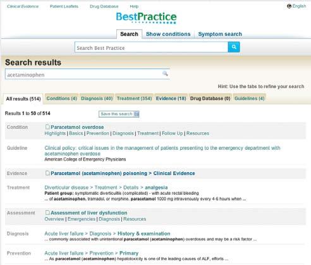Open the Drug Database top navigation link

click(x=104, y=6)
